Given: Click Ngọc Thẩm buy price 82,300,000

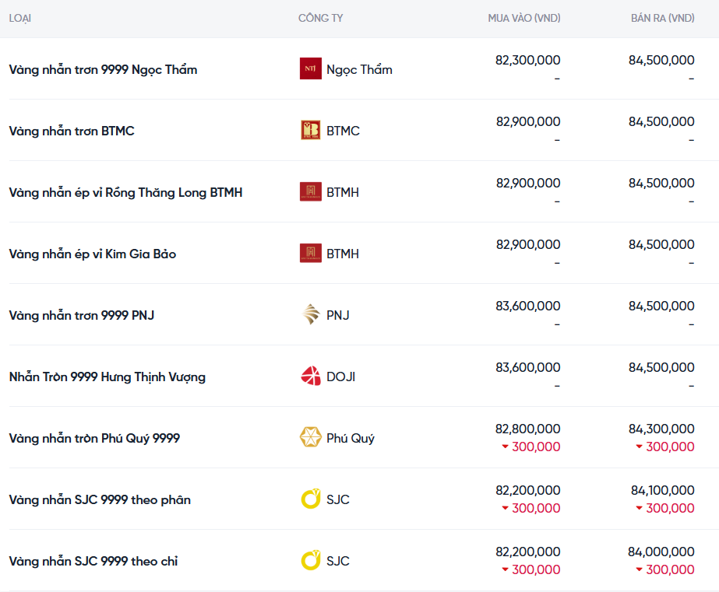Looking at the screenshot, I should coord(528,60).
